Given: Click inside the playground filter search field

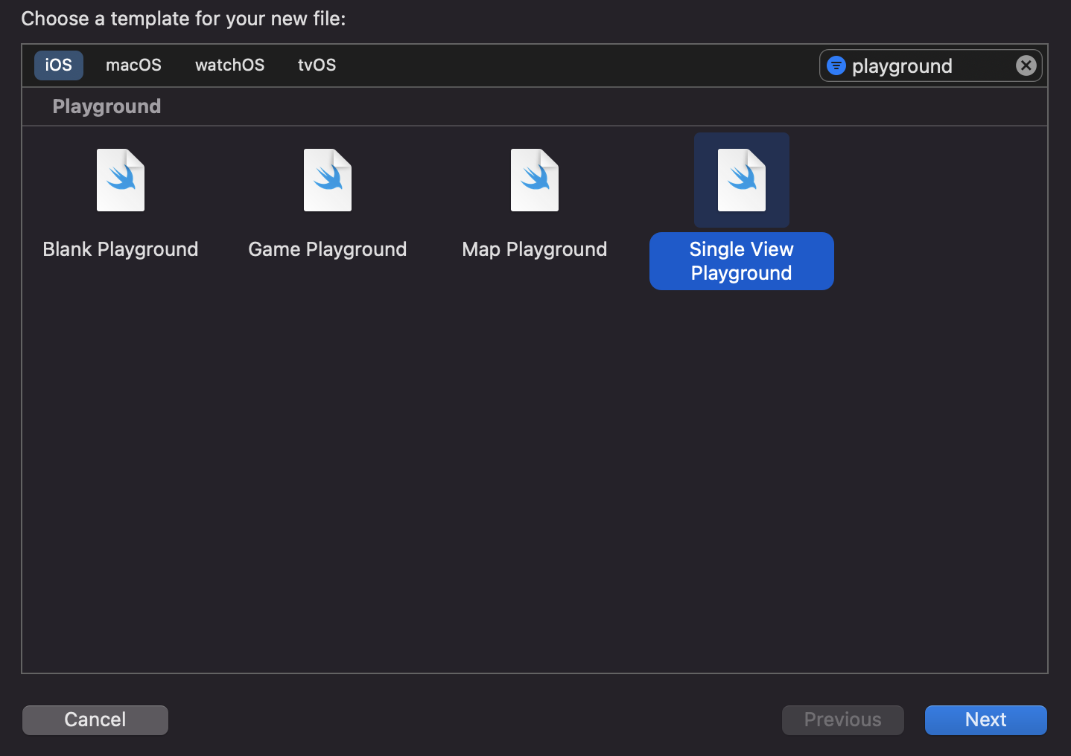Looking at the screenshot, I should click(931, 65).
